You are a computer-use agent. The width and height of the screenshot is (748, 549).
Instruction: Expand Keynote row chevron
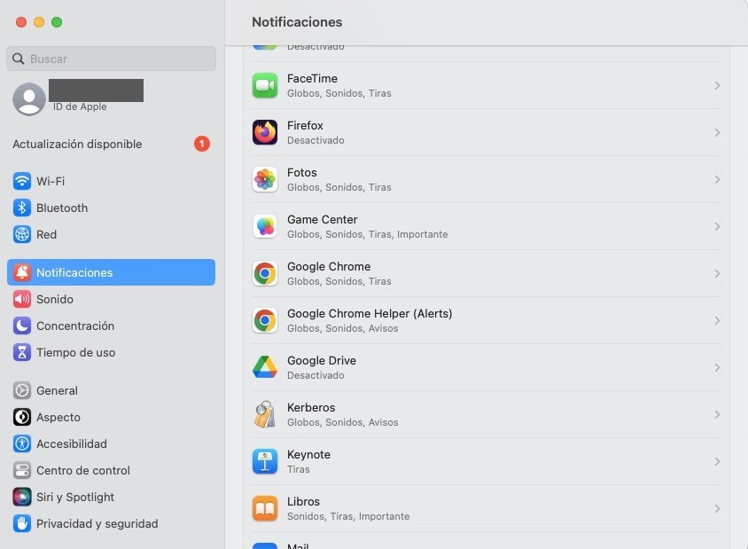coord(717,461)
